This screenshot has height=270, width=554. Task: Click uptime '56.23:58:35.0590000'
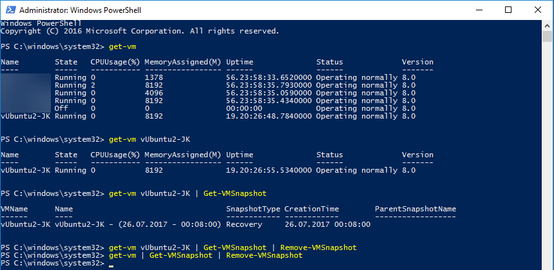click(269, 93)
